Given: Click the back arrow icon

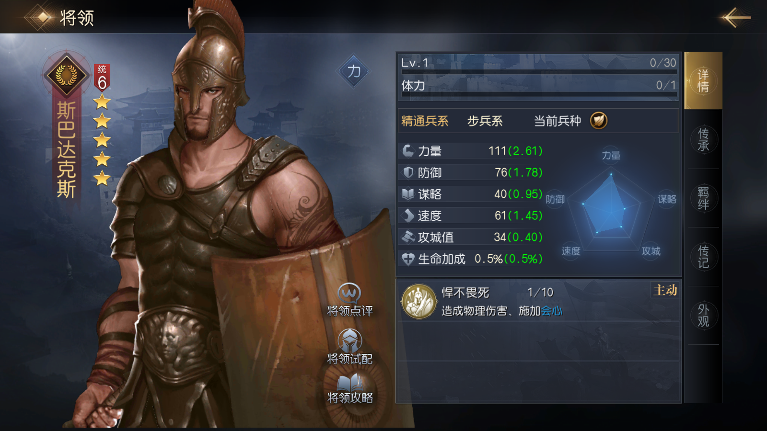Looking at the screenshot, I should click(734, 18).
